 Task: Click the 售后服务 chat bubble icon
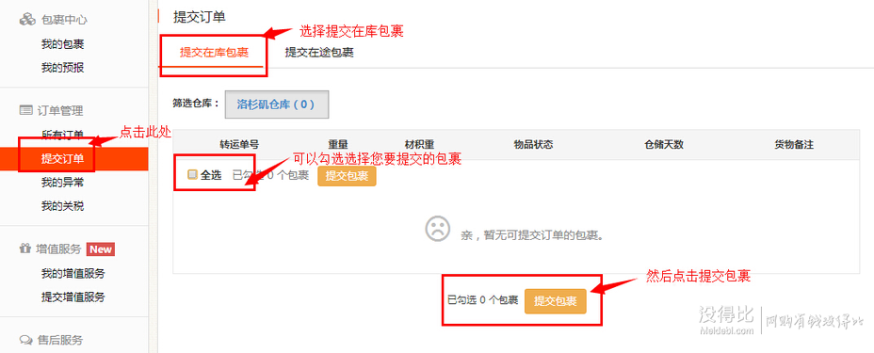coord(25,340)
